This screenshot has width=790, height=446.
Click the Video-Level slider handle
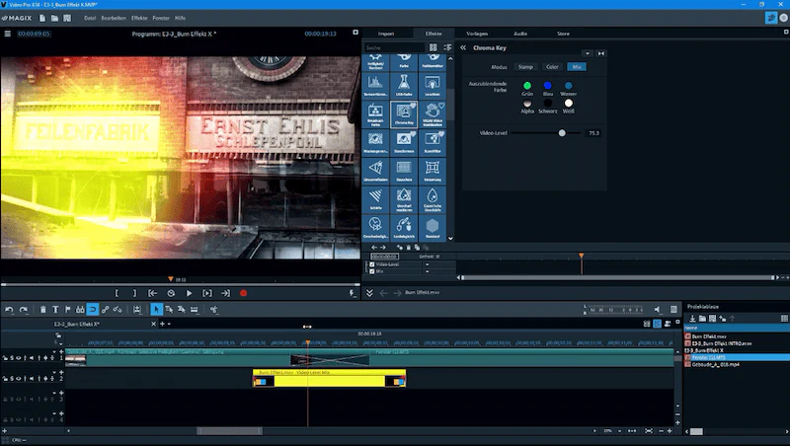(x=562, y=133)
